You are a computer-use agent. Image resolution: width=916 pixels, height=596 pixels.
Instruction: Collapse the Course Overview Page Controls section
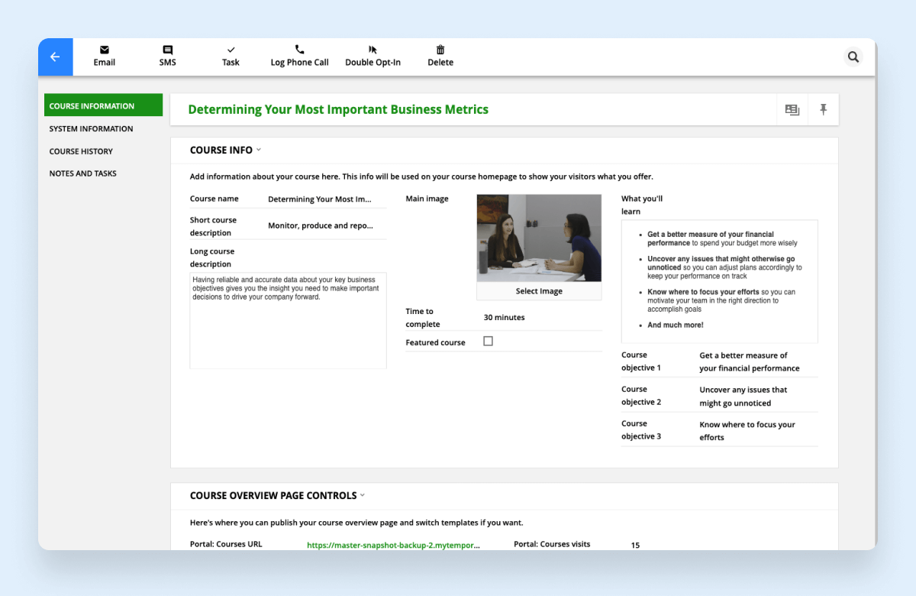[363, 496]
